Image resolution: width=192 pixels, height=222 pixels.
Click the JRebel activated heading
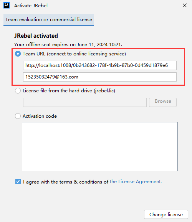(x=36, y=36)
